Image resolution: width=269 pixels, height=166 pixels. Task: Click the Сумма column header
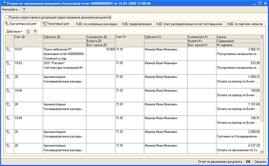click(238, 37)
